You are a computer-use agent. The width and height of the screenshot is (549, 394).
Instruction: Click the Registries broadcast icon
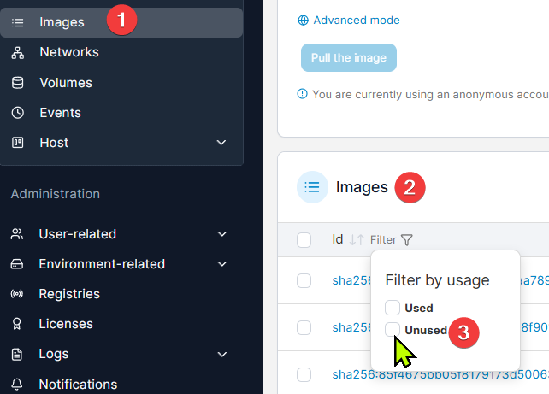(17, 293)
